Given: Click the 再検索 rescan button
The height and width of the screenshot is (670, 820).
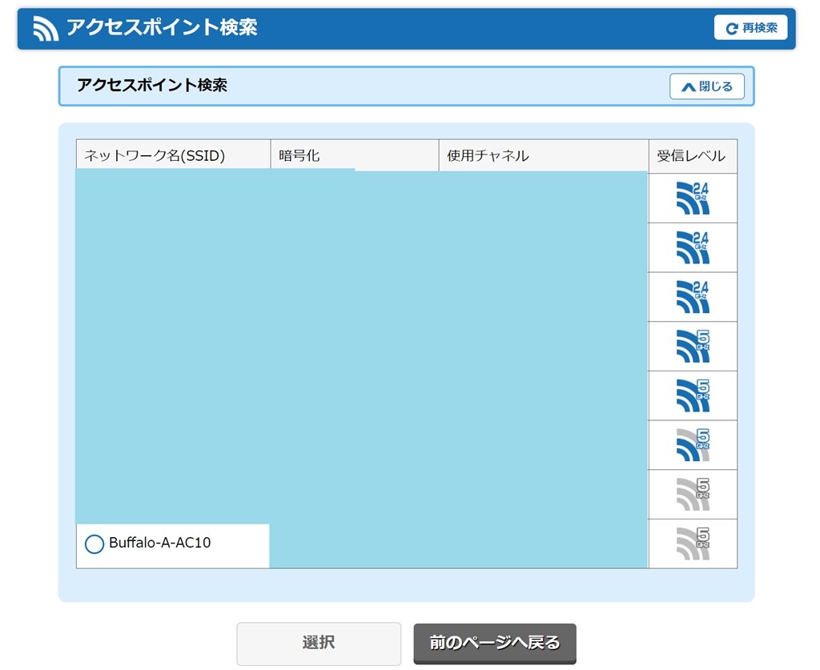Looking at the screenshot, I should click(x=750, y=28).
